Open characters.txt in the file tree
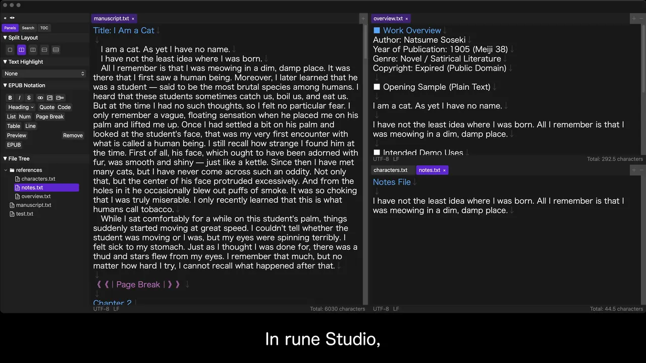The height and width of the screenshot is (363, 646). [x=38, y=179]
